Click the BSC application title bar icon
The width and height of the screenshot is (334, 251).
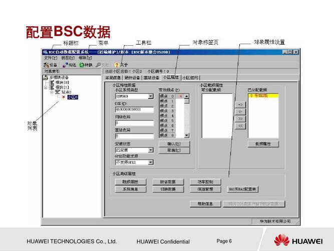(x=45, y=52)
